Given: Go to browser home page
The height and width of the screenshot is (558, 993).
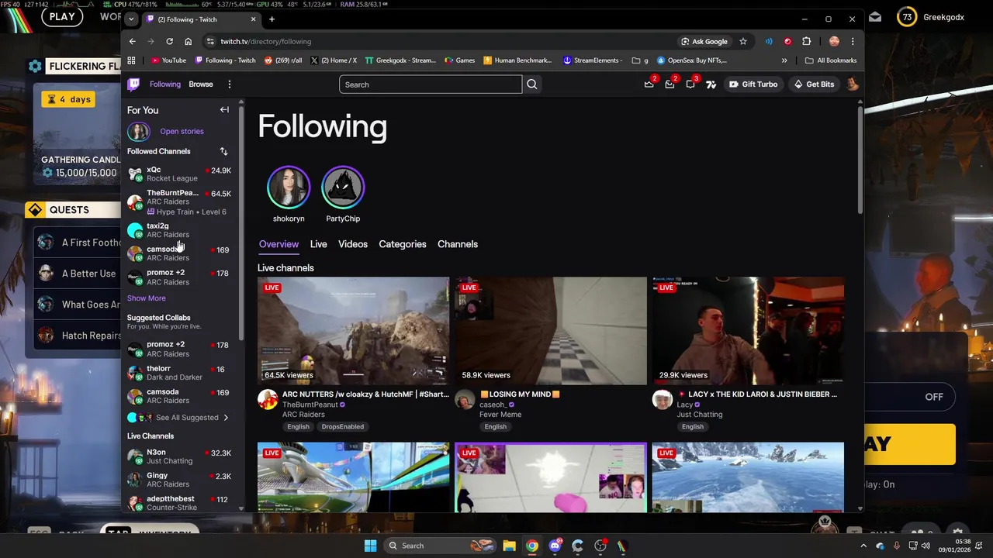Looking at the screenshot, I should 188,41.
